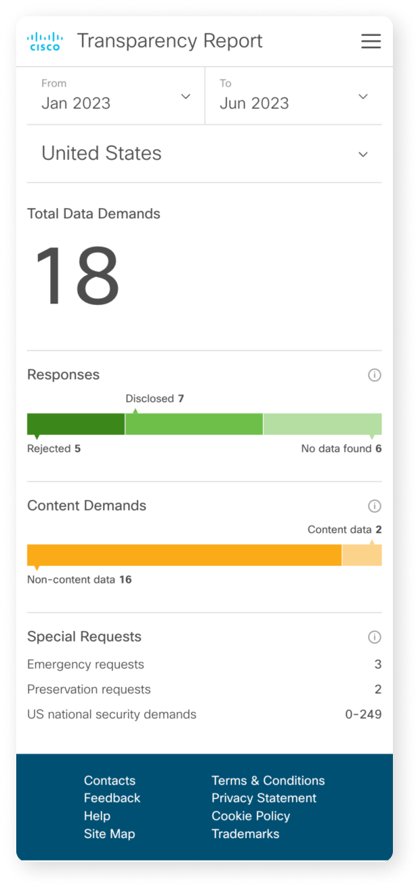Click the orange Non-content data bar

point(184,555)
